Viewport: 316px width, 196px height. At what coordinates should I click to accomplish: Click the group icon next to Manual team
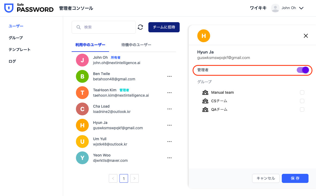[x=205, y=92]
